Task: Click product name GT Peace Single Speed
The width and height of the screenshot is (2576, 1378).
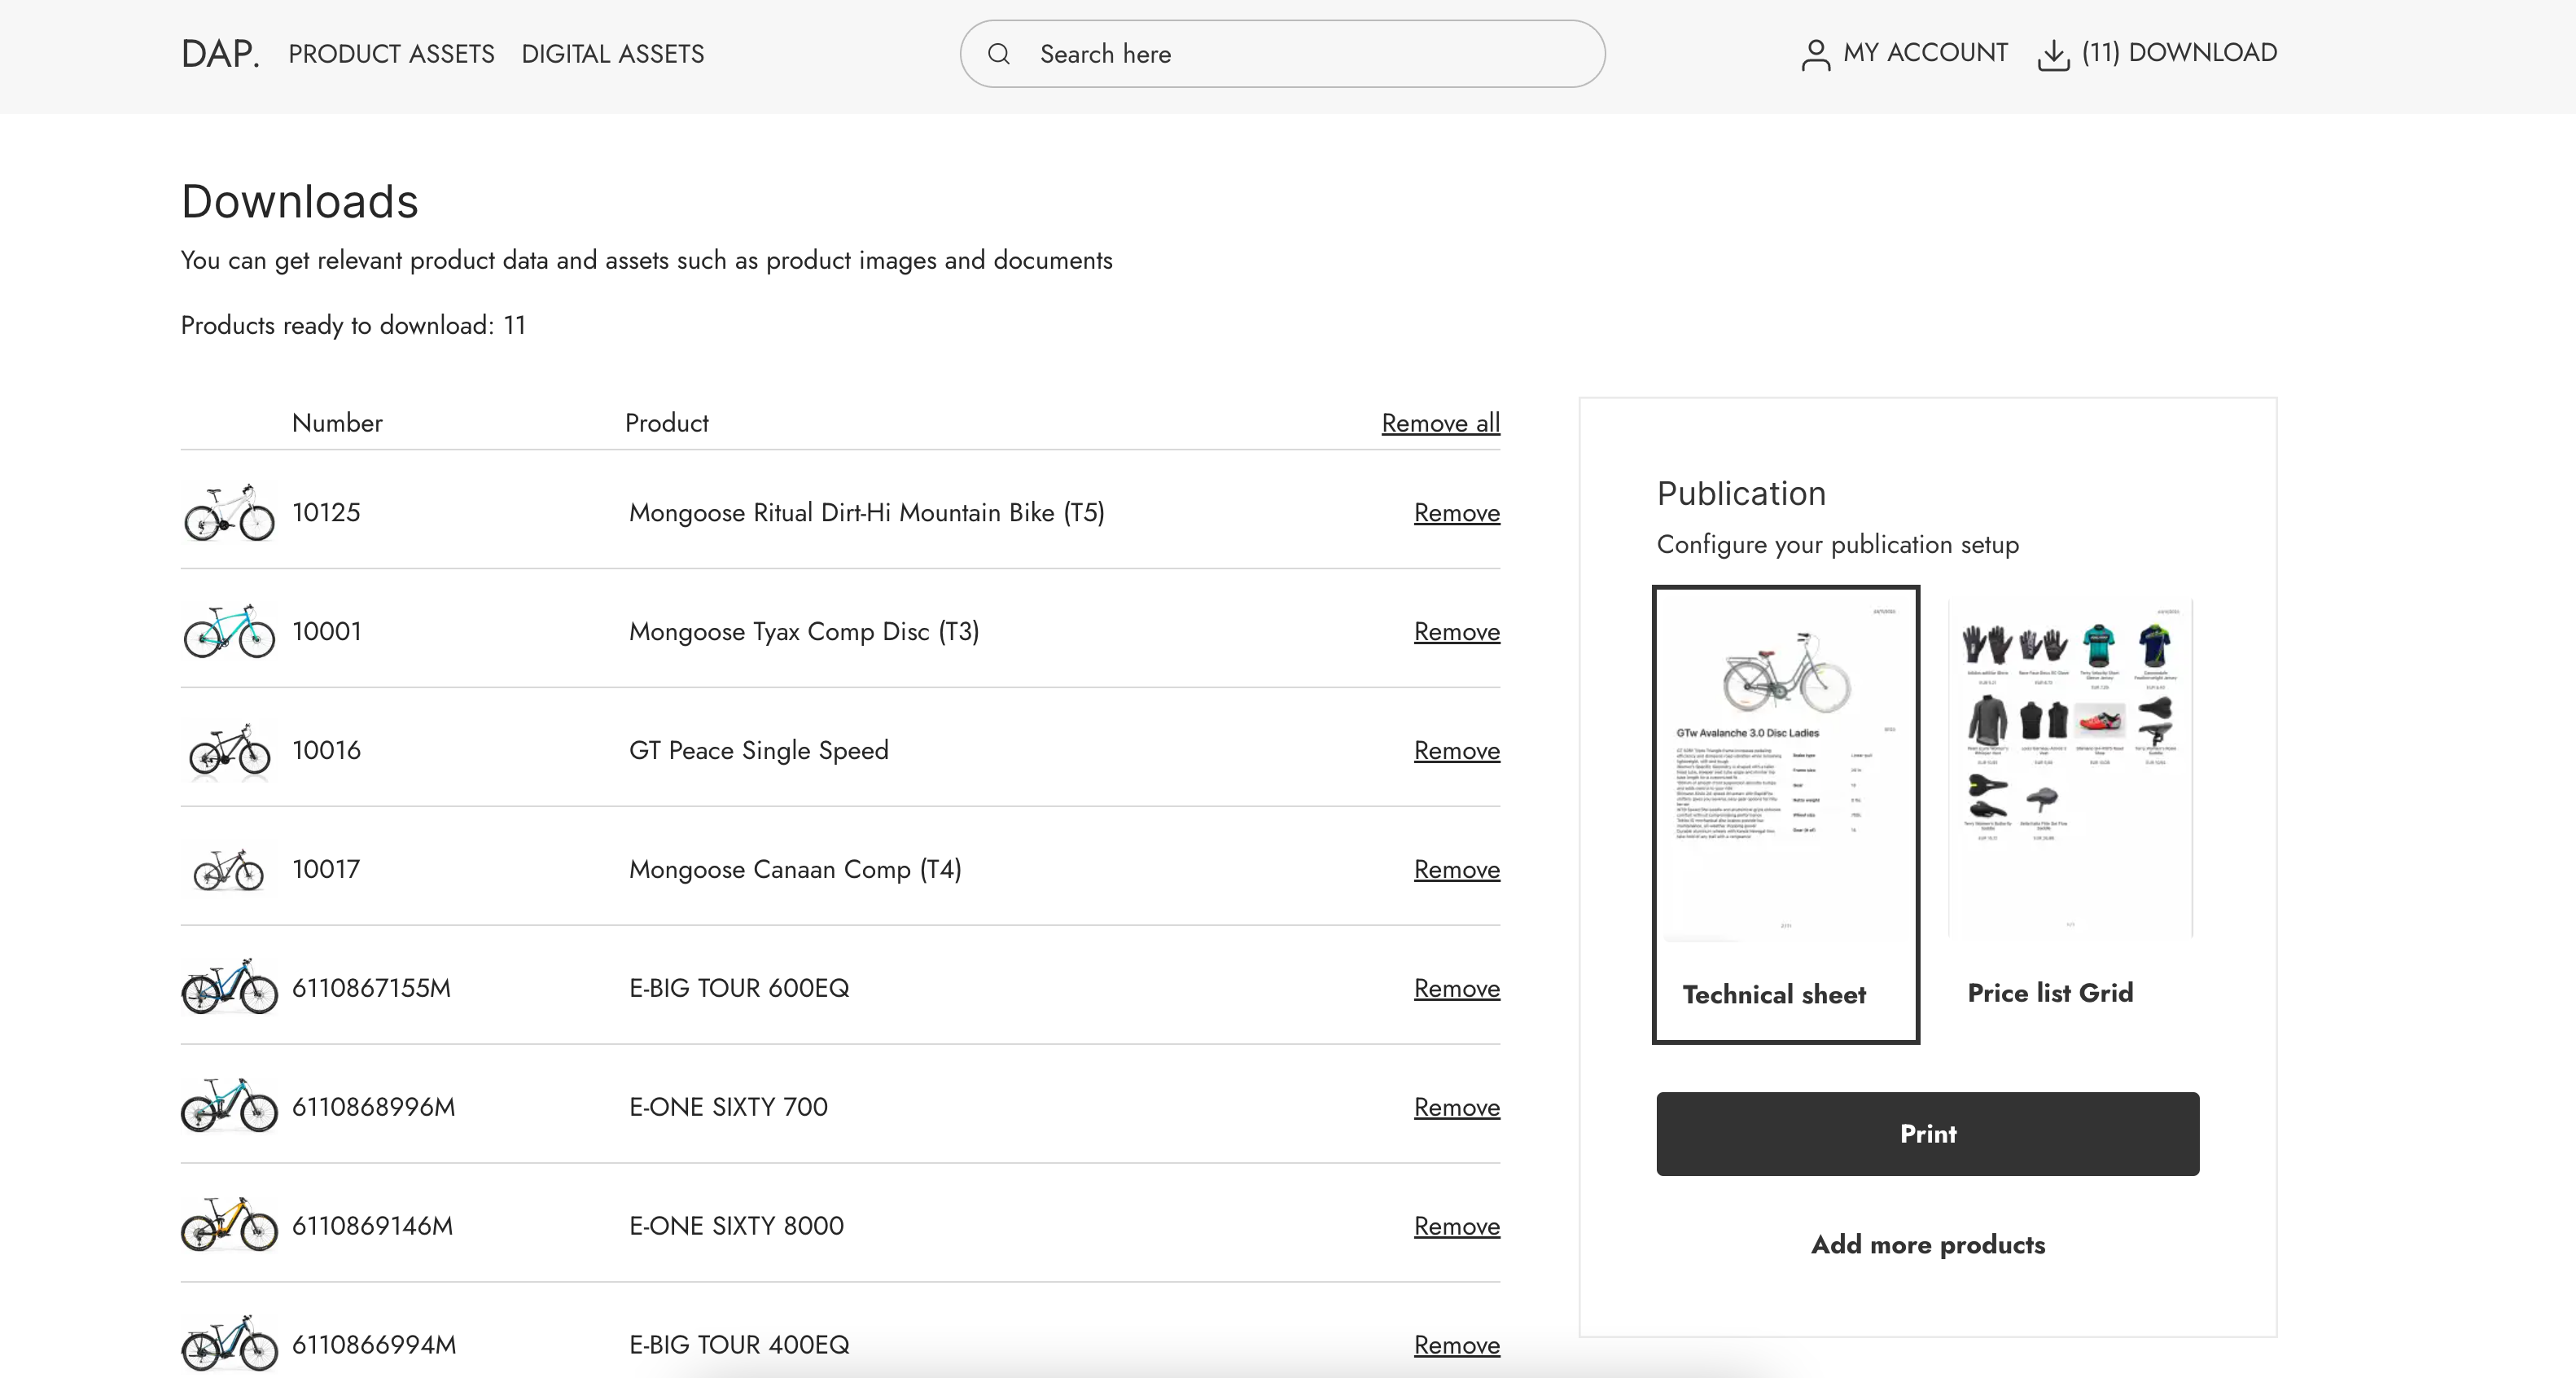Action: (x=758, y=751)
